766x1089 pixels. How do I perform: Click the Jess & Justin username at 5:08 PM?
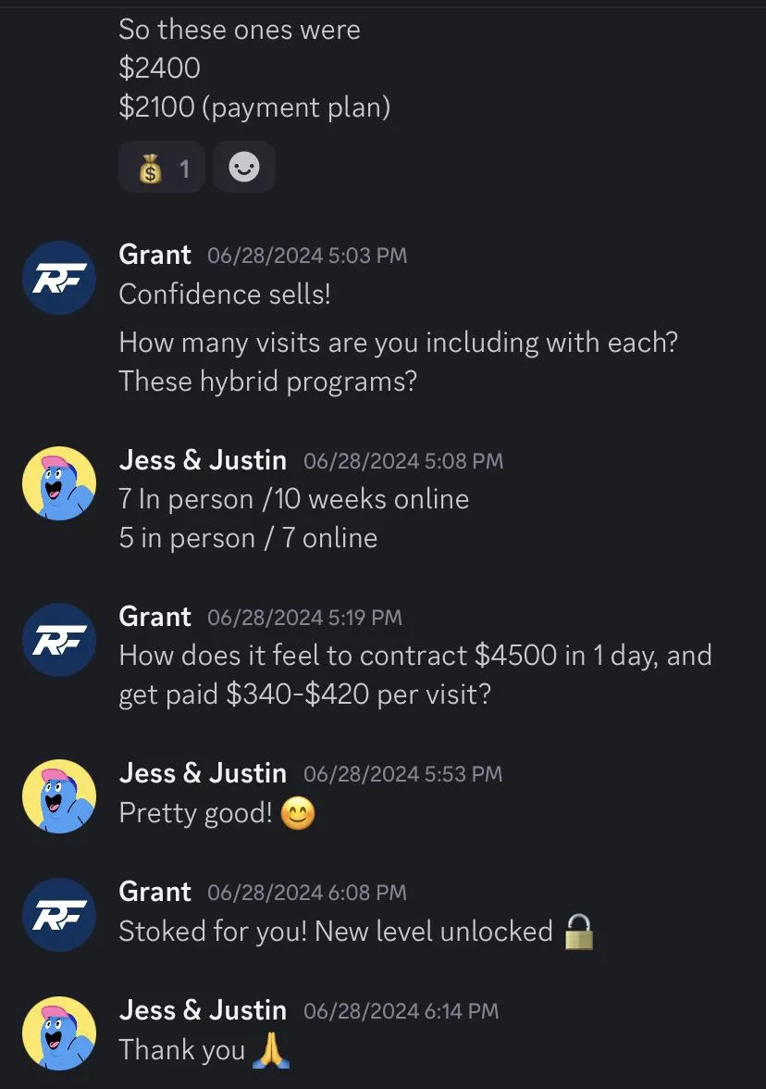click(x=203, y=459)
